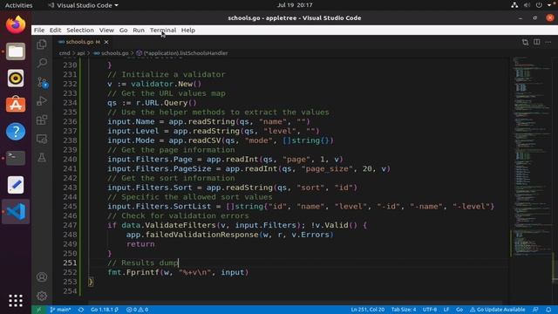
Task: Click the Open Changes editor icon
Action: tap(525, 42)
